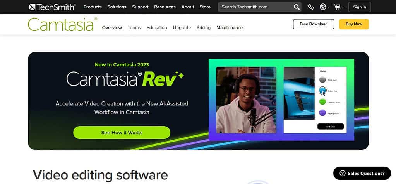
Task: Go to the Upgrade tab
Action: click(182, 28)
